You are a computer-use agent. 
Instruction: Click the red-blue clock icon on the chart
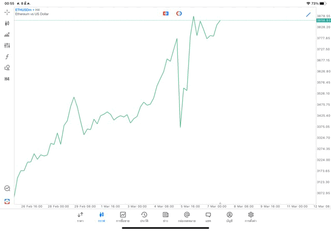coord(179,13)
